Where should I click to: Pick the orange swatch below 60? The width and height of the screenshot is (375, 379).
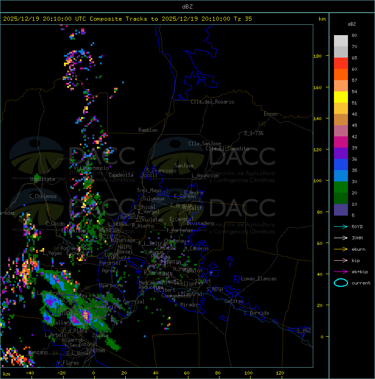[341, 74]
